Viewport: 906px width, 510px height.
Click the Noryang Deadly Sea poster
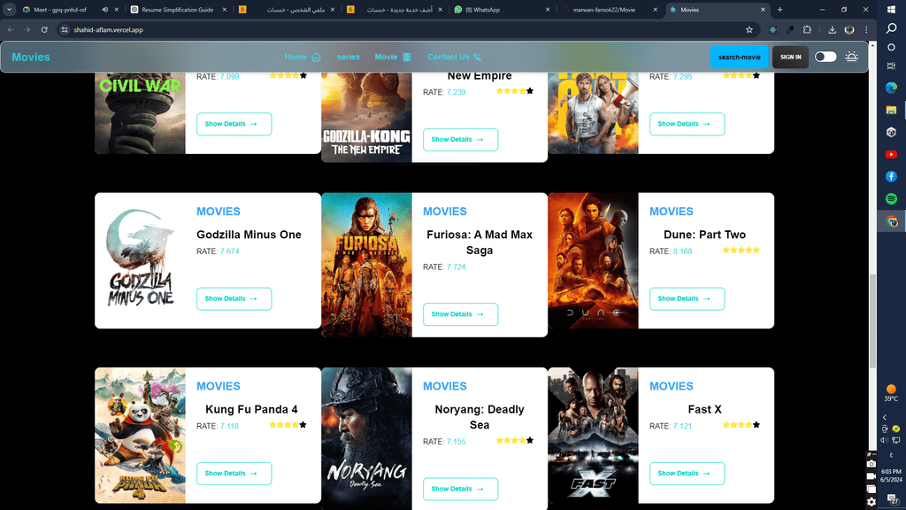[367, 439]
